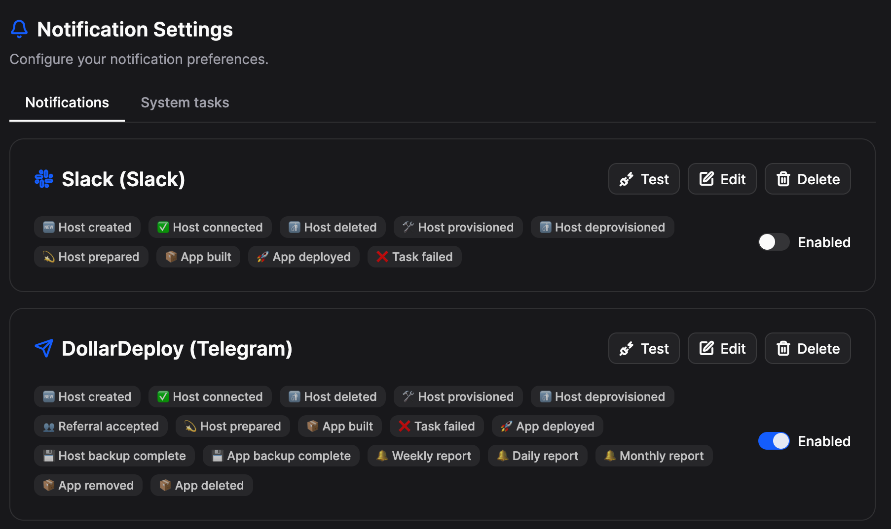This screenshot has height=529, width=891.
Task: Enable the Slack notification toggle
Action: 774,242
